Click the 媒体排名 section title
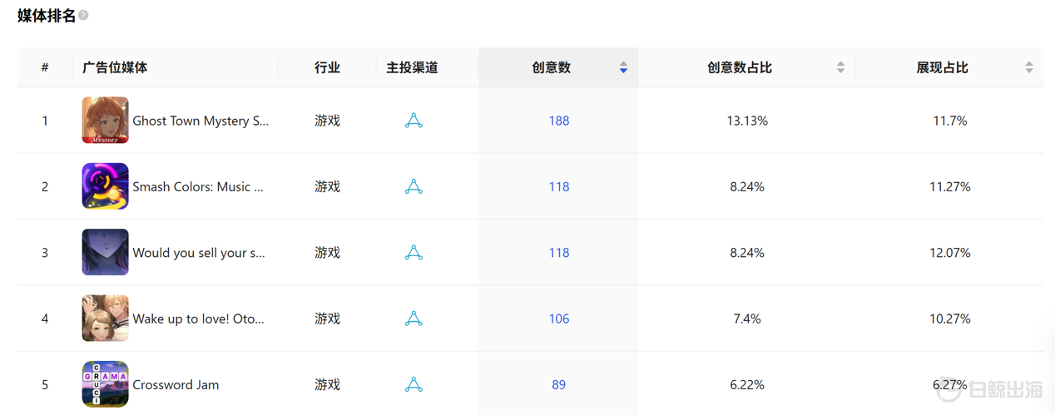Screen dimensions: 1055x415 pyautogui.click(x=47, y=15)
